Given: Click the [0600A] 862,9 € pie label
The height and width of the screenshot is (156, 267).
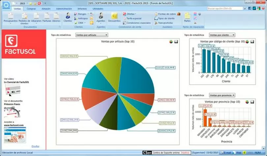Looking at the screenshot, I should click(69, 56).
